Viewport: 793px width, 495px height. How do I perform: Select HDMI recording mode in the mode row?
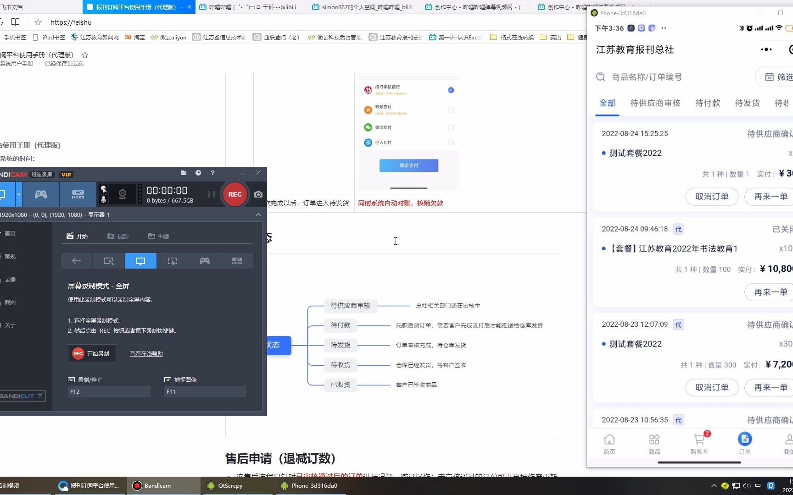click(237, 261)
